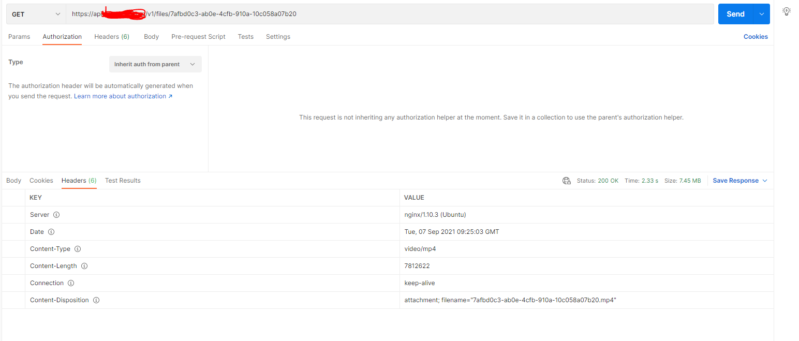This screenshot has height=341, width=799.
Task: Select the attachment filename value
Action: (510, 300)
